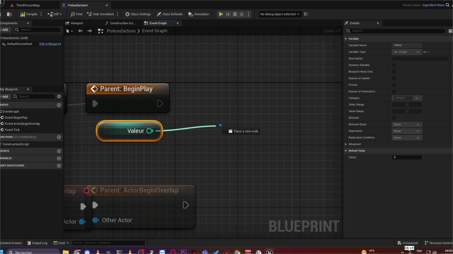The height and width of the screenshot is (254, 453).
Task: Enable the Instance Editable checkbox
Action: [x=394, y=65]
